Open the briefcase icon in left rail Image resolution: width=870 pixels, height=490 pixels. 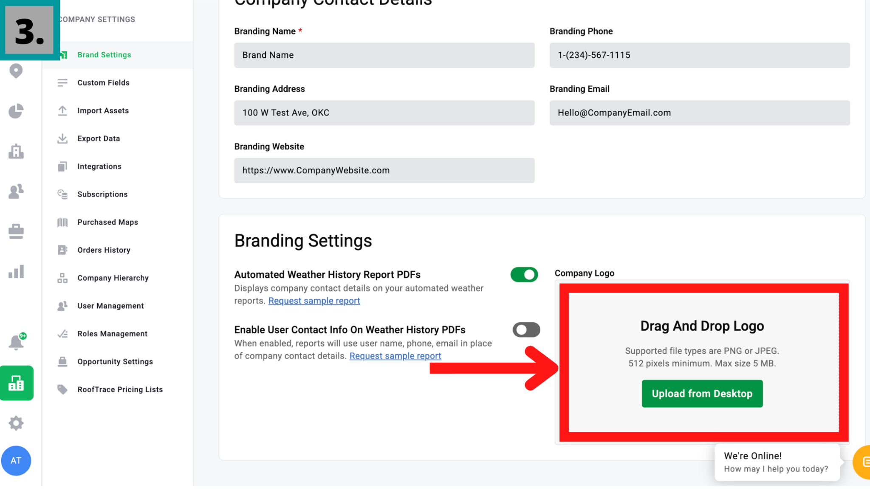tap(16, 231)
